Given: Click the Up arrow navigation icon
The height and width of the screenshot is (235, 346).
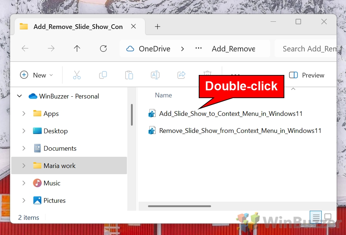Looking at the screenshot, I should pyautogui.click(x=77, y=48).
